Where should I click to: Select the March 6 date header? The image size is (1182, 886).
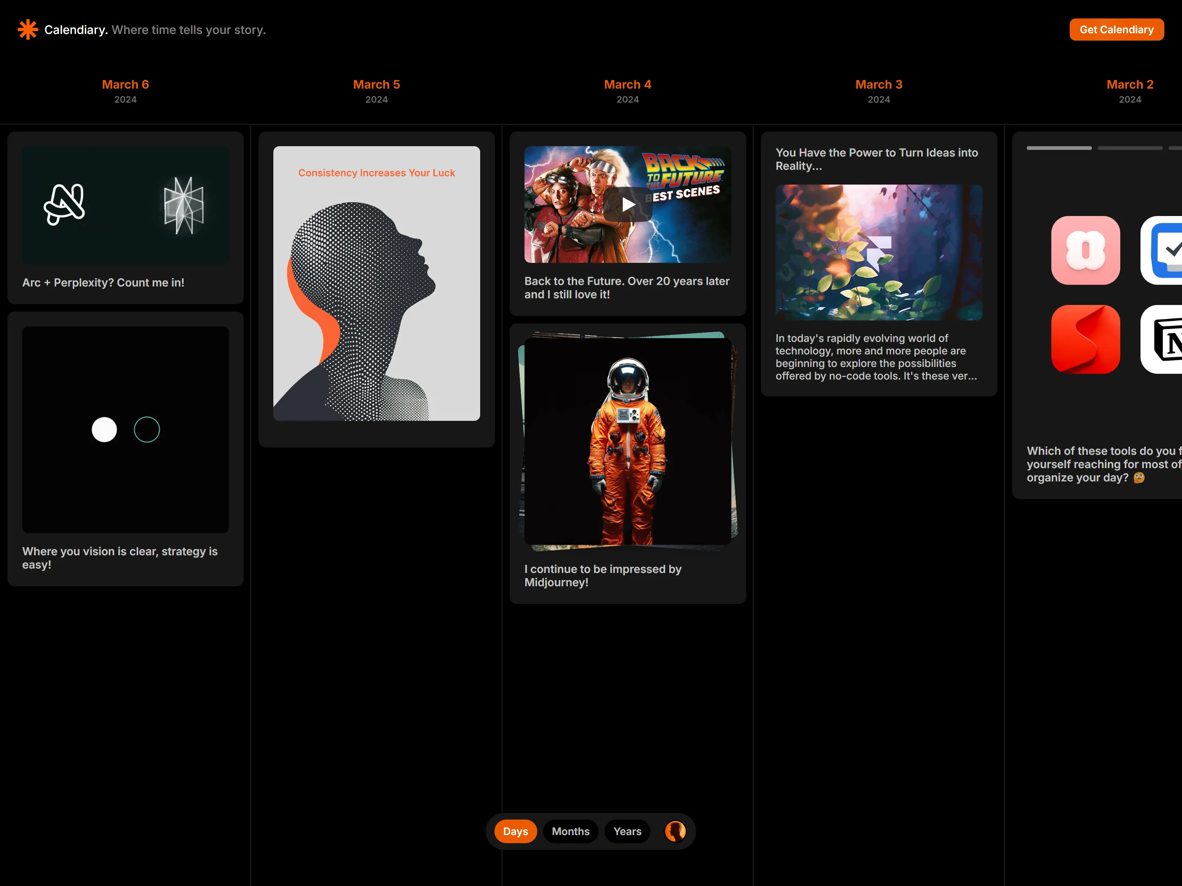coord(126,91)
